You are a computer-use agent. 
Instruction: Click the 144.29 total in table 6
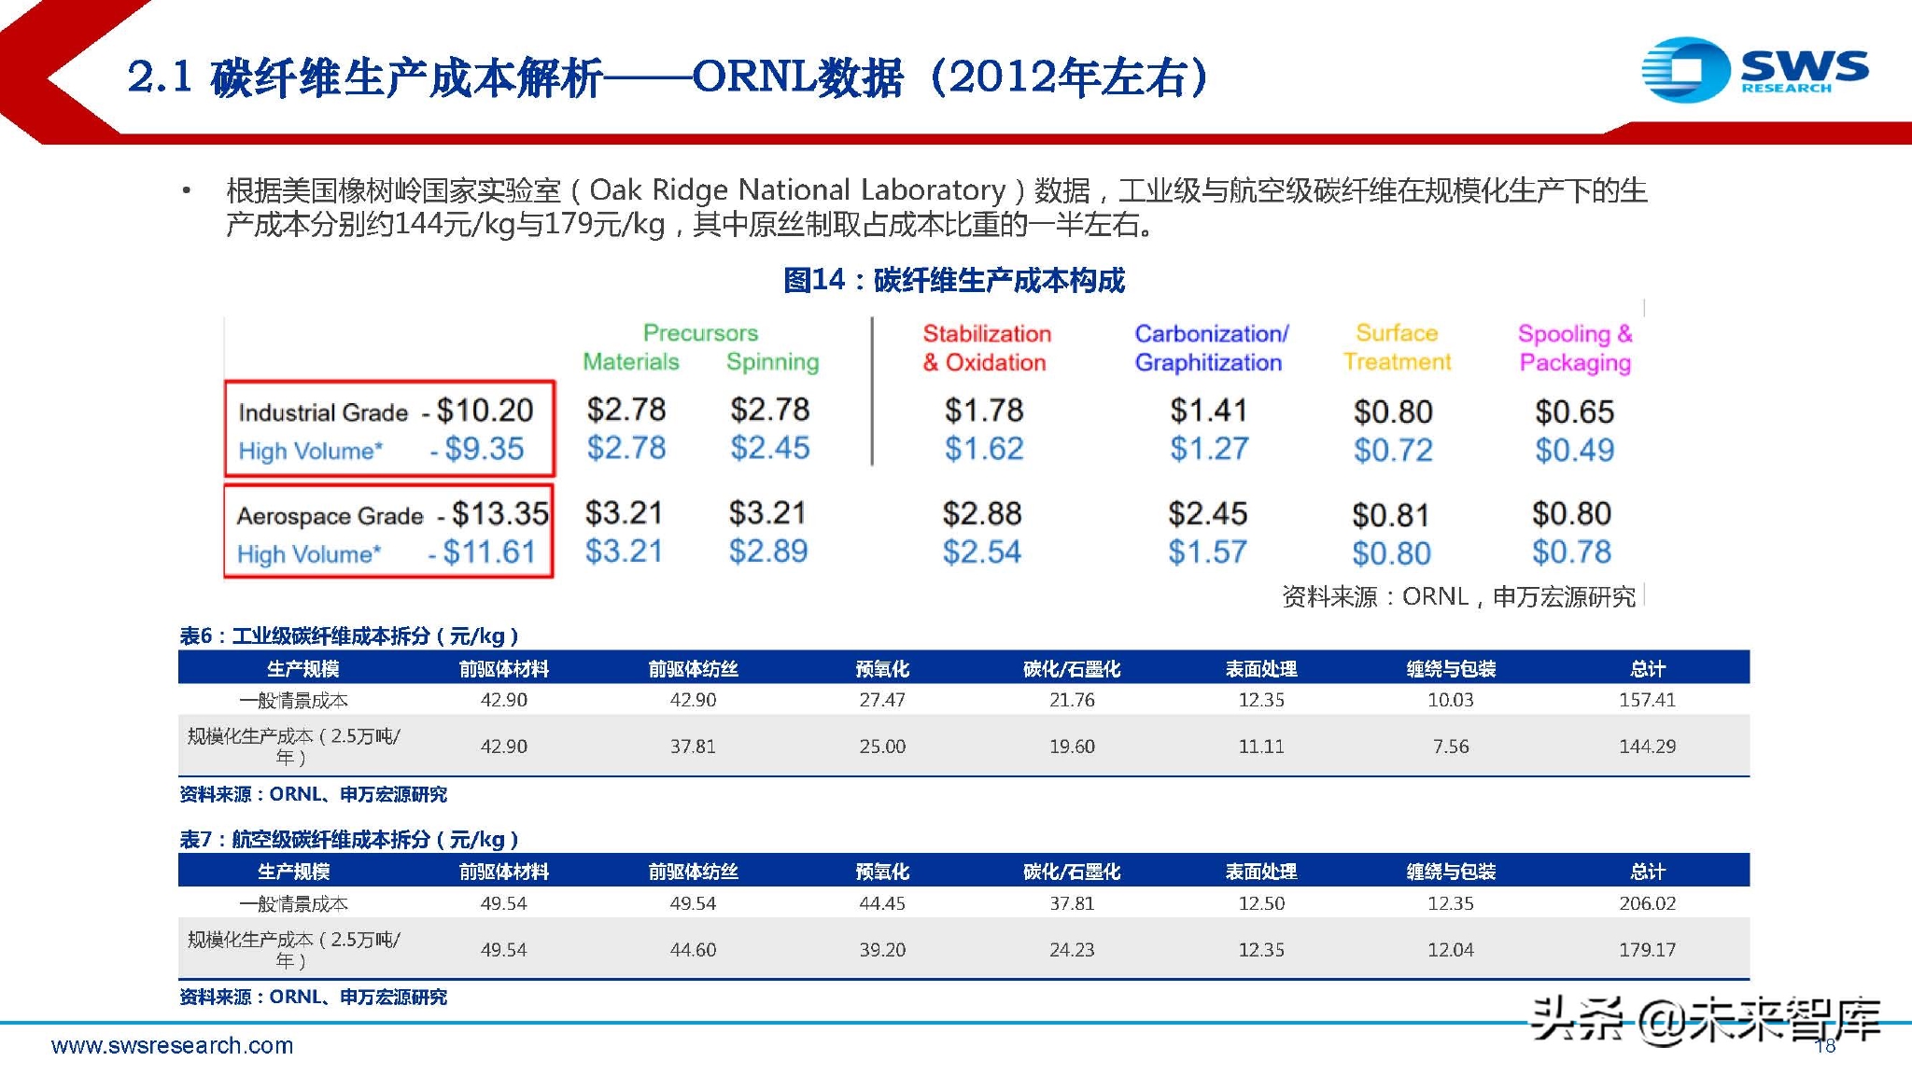1647,747
